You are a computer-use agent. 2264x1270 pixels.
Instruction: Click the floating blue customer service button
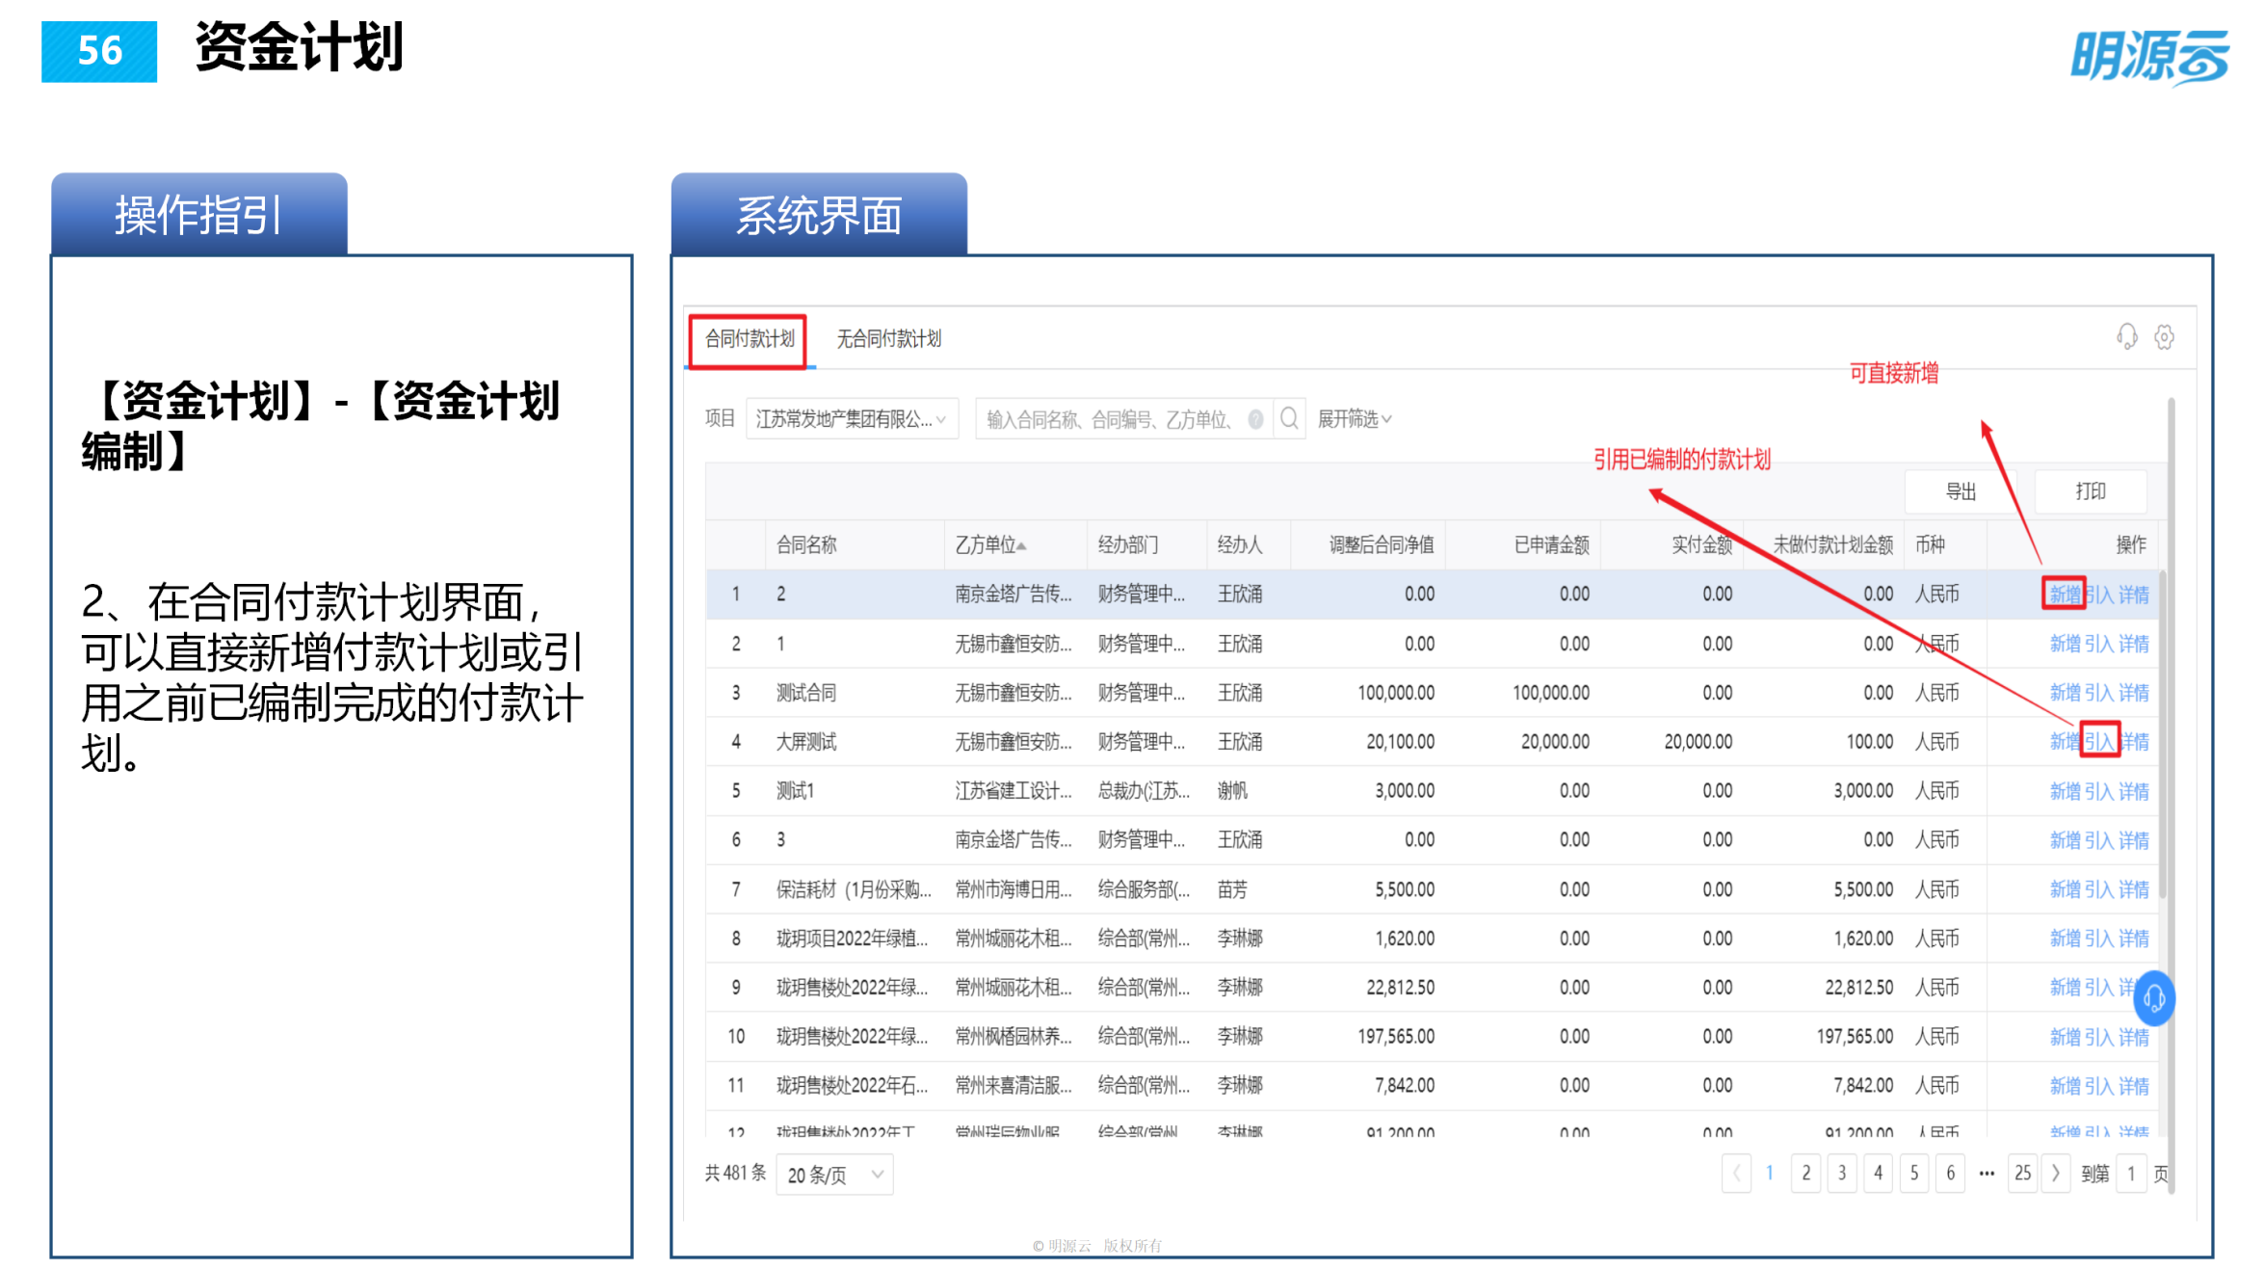click(x=2153, y=998)
